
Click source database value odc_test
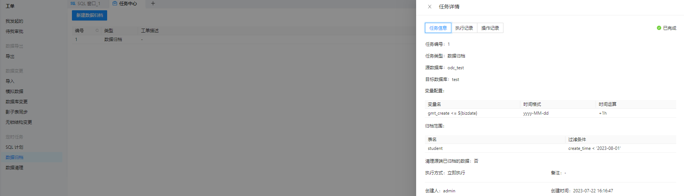click(x=455, y=68)
